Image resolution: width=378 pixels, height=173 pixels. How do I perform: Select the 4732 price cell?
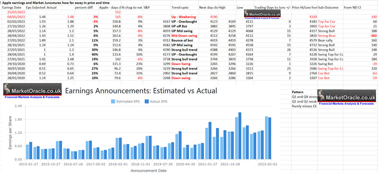(x=304, y=45)
